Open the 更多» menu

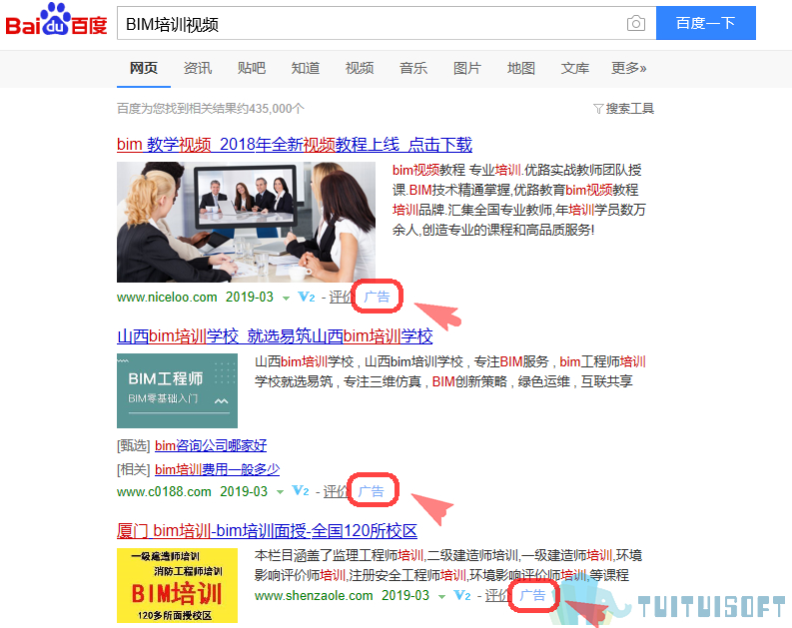628,68
